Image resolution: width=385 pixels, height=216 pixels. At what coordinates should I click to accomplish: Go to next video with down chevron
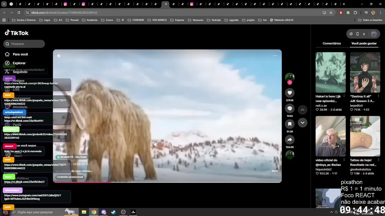(303, 123)
